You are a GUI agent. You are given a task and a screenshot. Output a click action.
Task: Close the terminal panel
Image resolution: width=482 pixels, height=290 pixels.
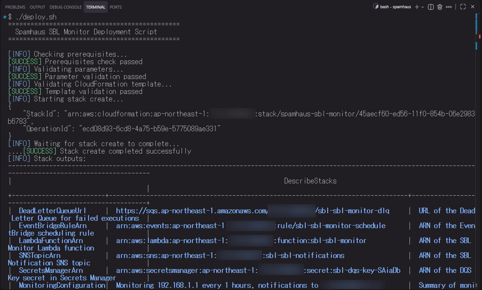[x=473, y=7]
